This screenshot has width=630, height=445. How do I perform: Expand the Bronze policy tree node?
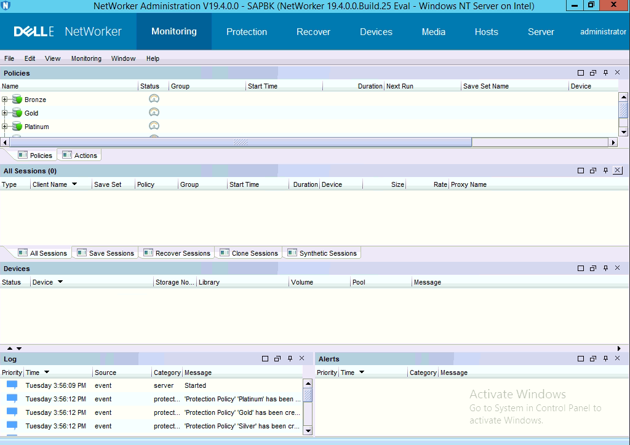tap(5, 100)
